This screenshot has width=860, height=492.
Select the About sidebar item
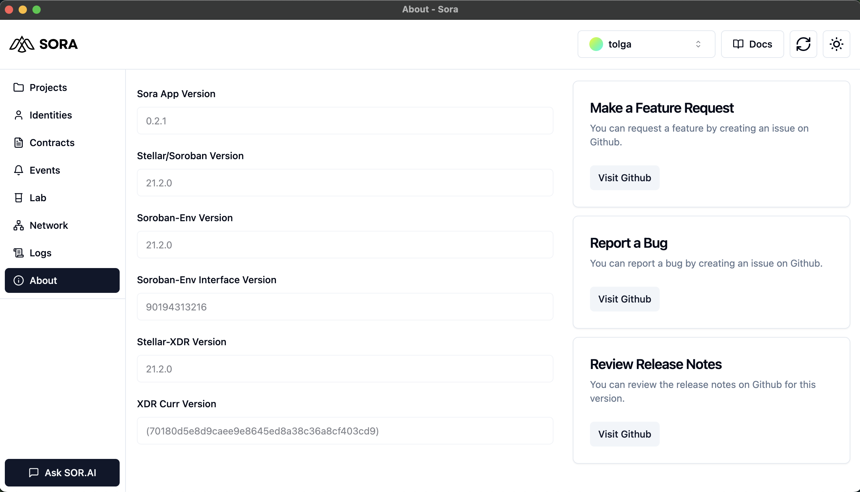click(62, 280)
